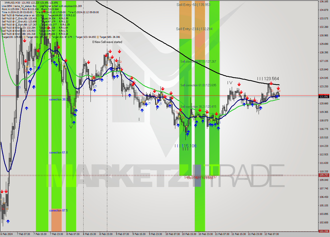This screenshot has height=237, width=330.
Task: Click the 115.515 price axis value
Action: (324, 138)
